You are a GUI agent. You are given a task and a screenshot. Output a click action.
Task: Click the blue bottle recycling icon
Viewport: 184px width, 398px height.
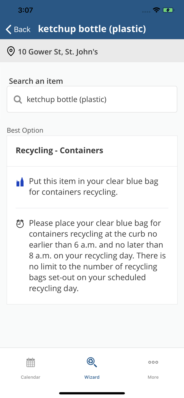click(20, 182)
